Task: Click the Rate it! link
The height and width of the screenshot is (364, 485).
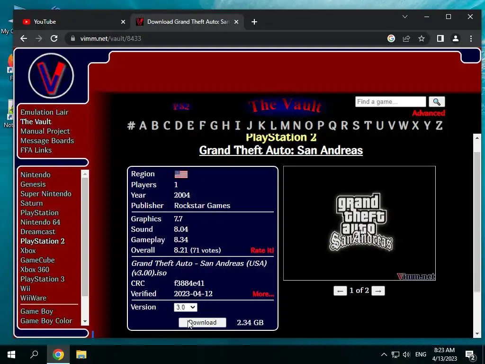Action: (x=262, y=250)
